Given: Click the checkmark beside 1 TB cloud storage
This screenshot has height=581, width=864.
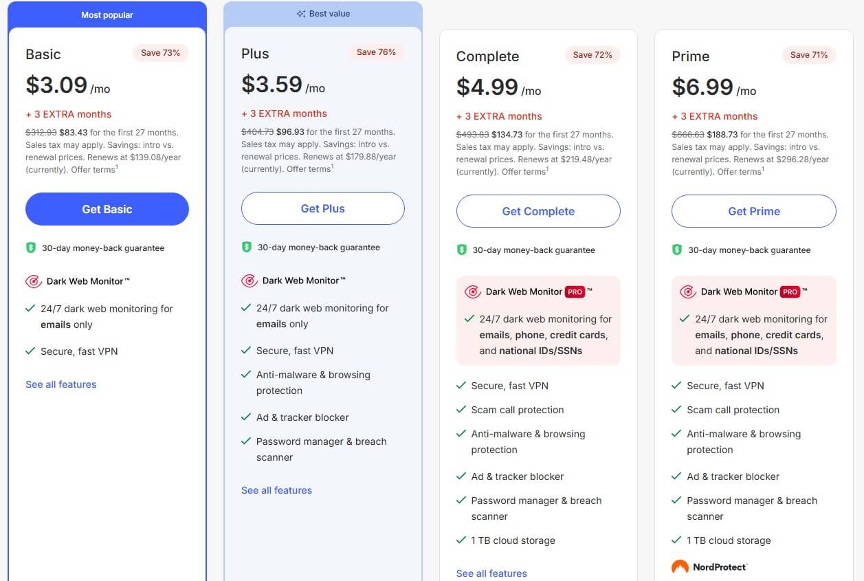Looking at the screenshot, I should (461, 540).
